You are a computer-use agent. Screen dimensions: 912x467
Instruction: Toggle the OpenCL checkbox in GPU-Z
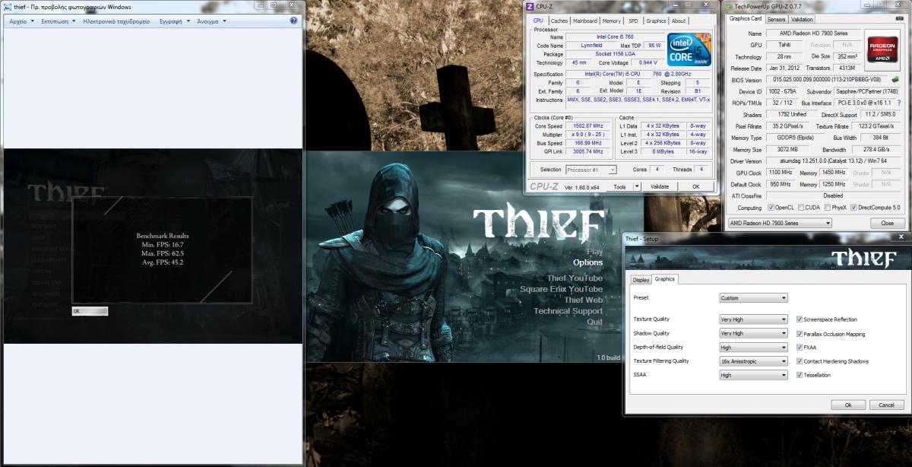(x=771, y=207)
